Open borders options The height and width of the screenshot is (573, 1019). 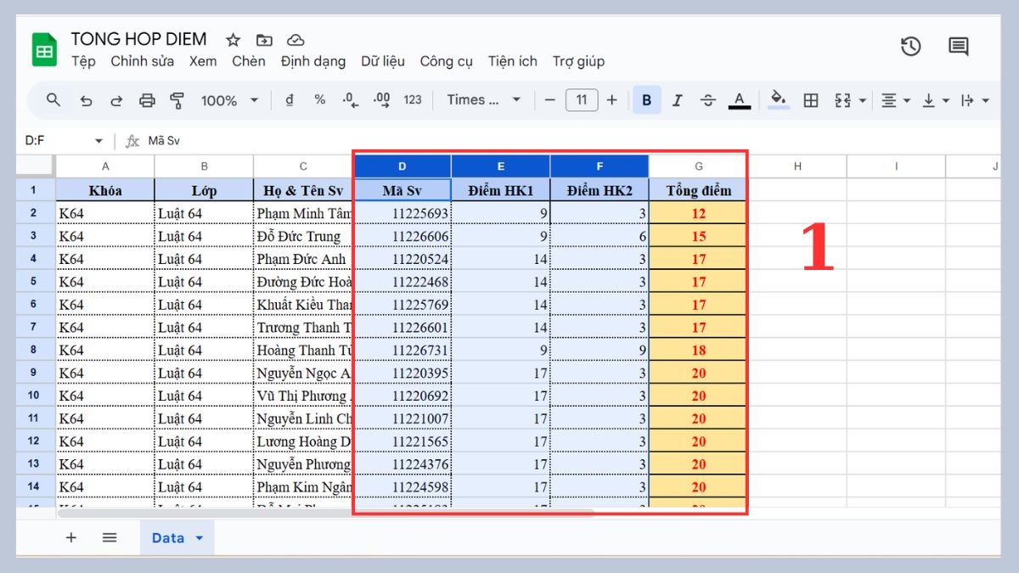coord(810,100)
